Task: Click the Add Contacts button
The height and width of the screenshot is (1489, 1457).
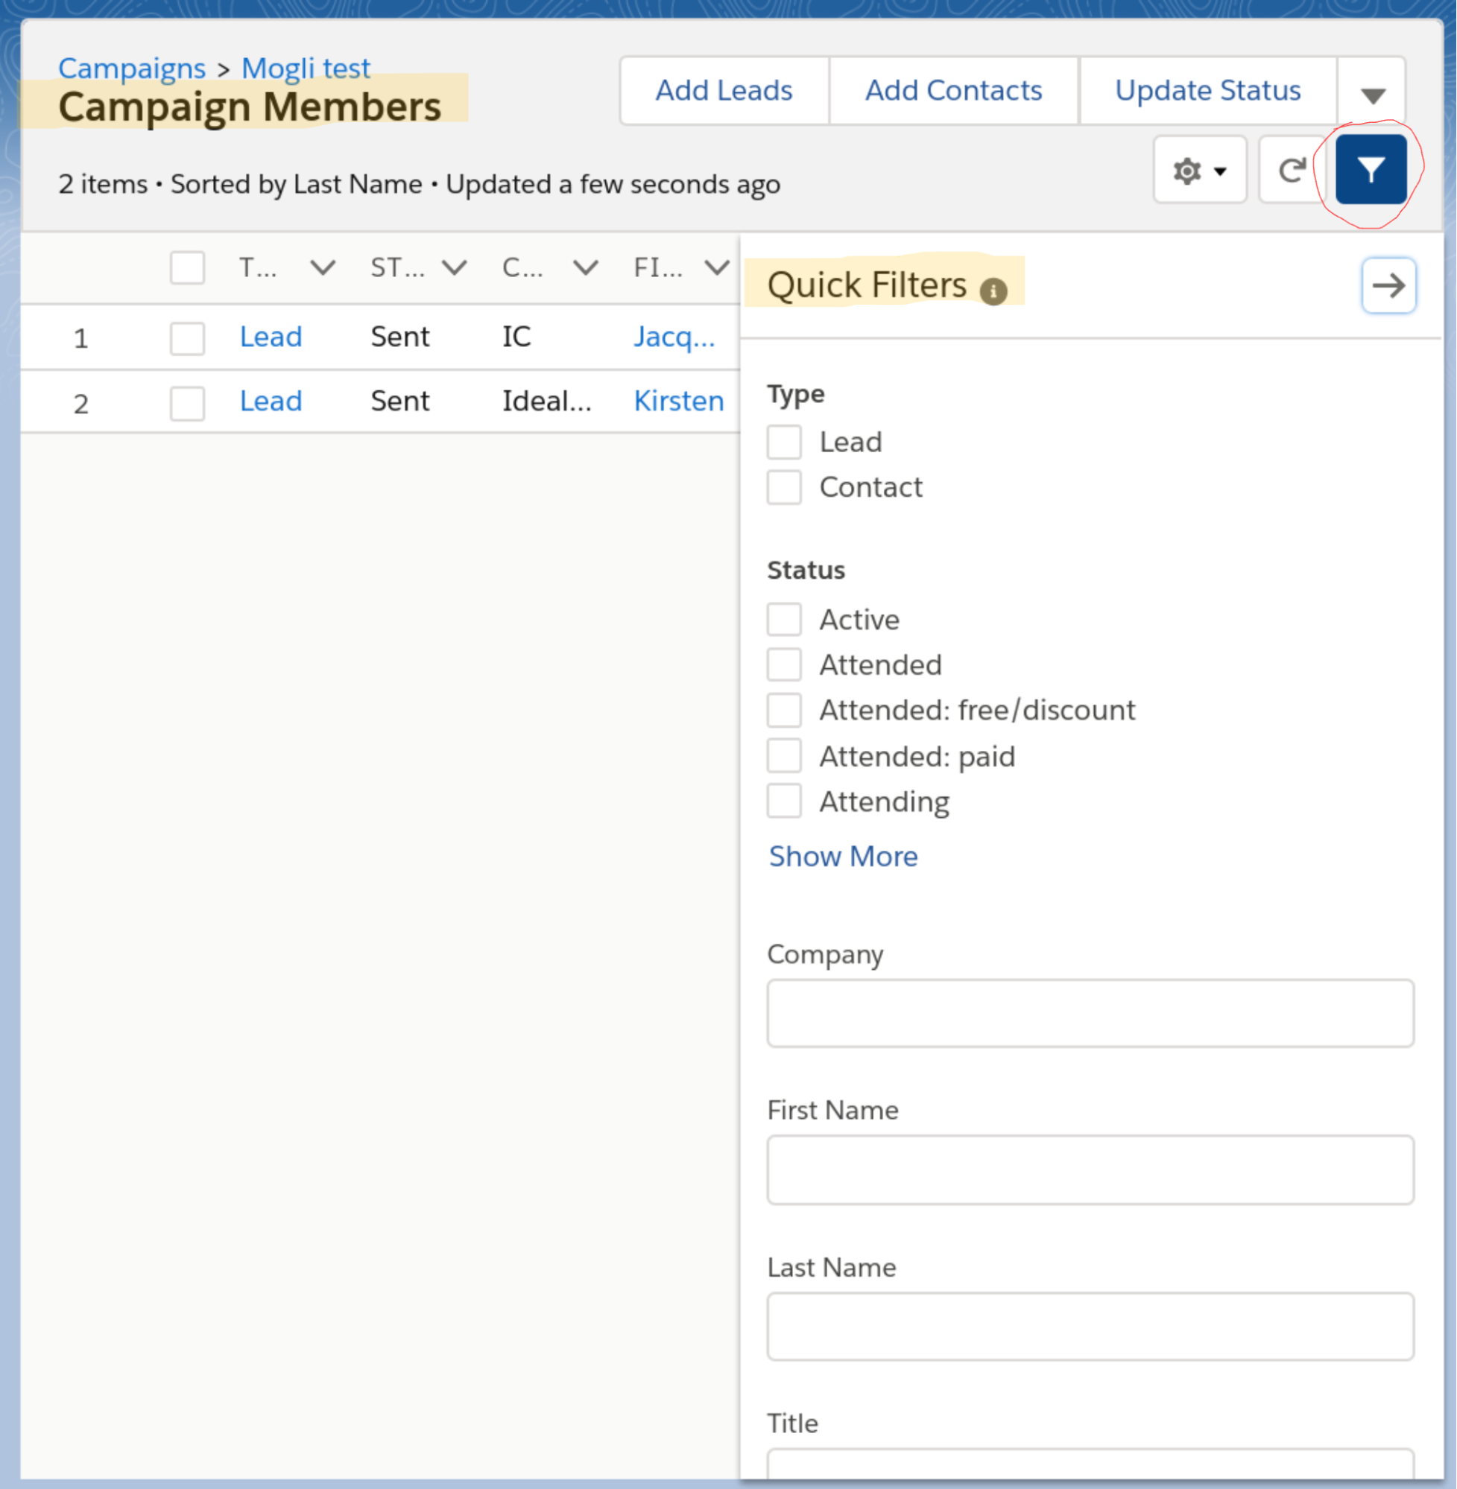Action: pos(952,90)
